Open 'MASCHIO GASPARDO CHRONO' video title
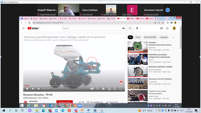 point(160,67)
